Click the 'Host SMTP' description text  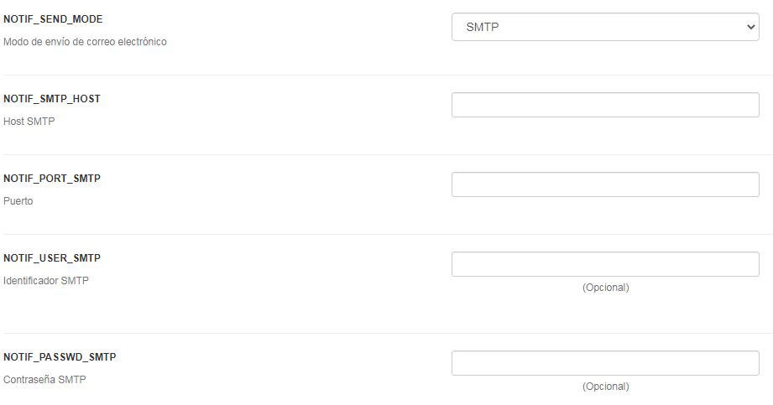29,122
